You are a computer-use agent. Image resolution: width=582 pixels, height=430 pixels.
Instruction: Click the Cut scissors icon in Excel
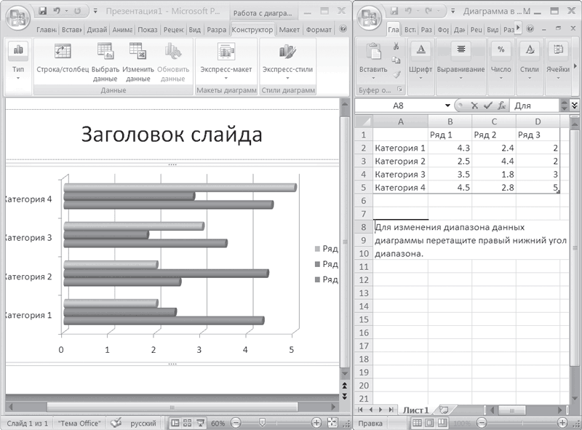pos(396,47)
